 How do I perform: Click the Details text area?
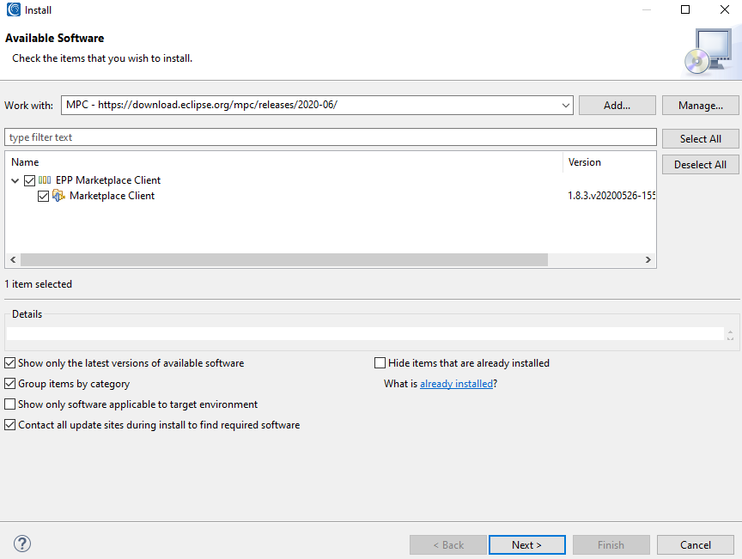365,333
